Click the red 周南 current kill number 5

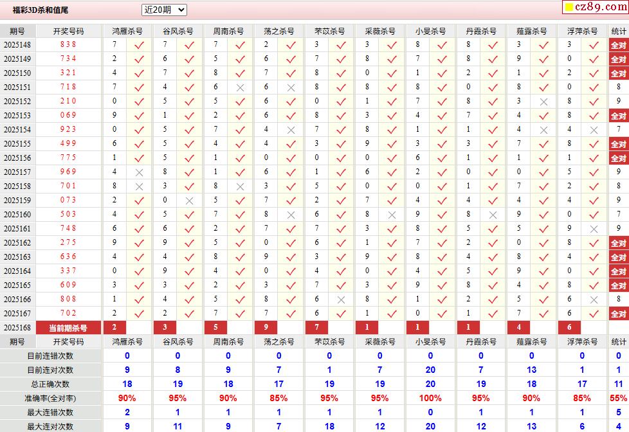(215, 327)
